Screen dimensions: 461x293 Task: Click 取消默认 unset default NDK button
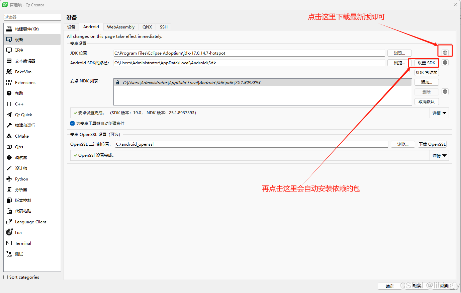[x=427, y=101]
